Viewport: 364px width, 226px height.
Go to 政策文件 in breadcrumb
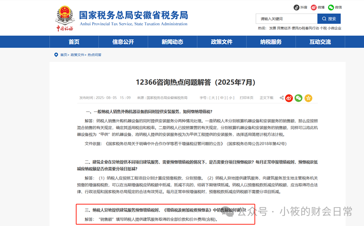pos(77,55)
